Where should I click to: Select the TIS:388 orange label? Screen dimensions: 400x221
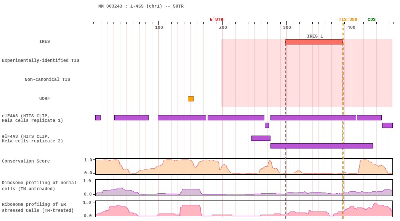pyautogui.click(x=348, y=20)
